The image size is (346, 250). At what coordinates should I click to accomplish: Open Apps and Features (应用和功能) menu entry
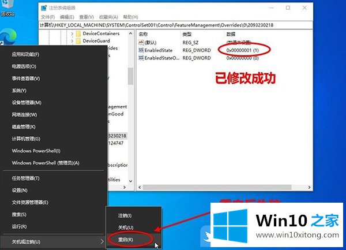[54, 54]
